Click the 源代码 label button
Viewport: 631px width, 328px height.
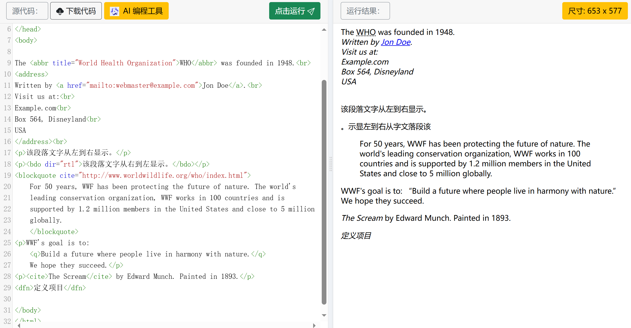coord(27,11)
